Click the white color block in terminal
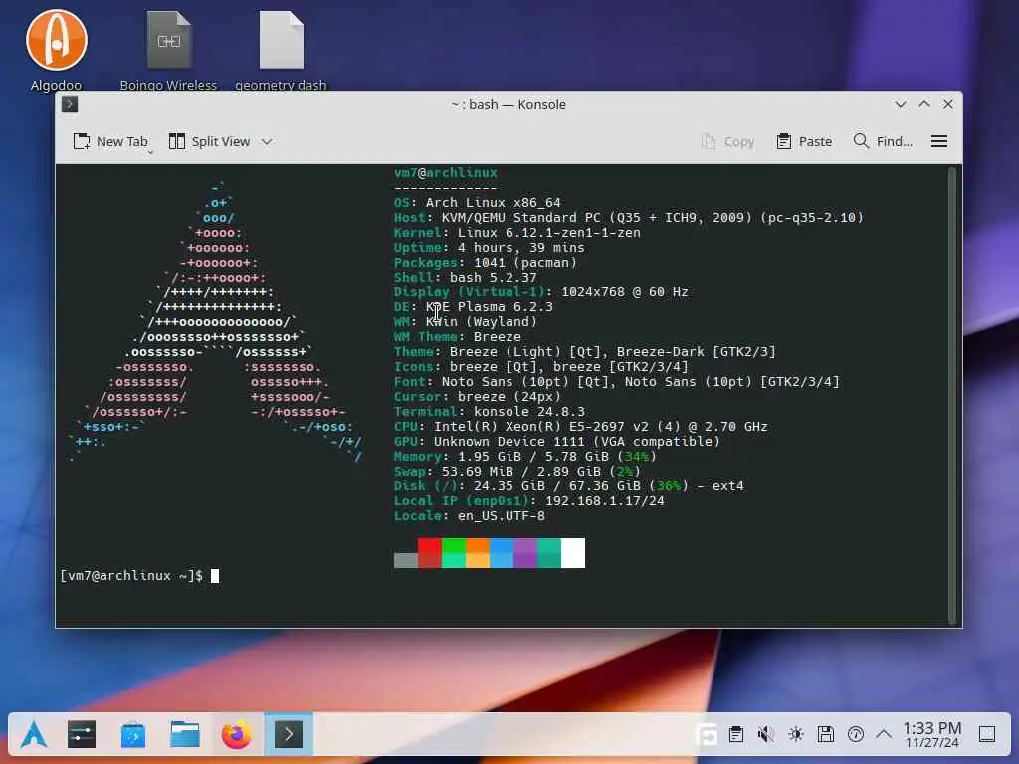The width and height of the screenshot is (1019, 764). click(x=573, y=553)
